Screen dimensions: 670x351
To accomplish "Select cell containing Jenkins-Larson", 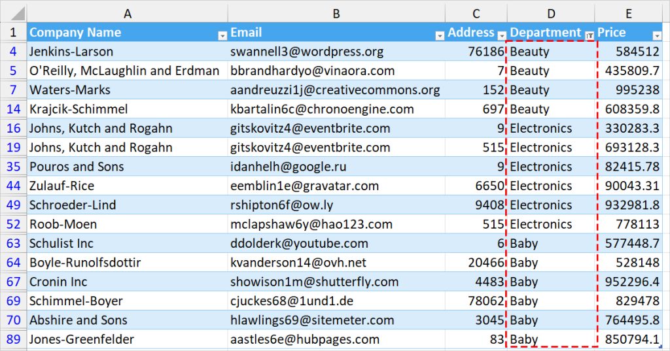I will pos(128,51).
